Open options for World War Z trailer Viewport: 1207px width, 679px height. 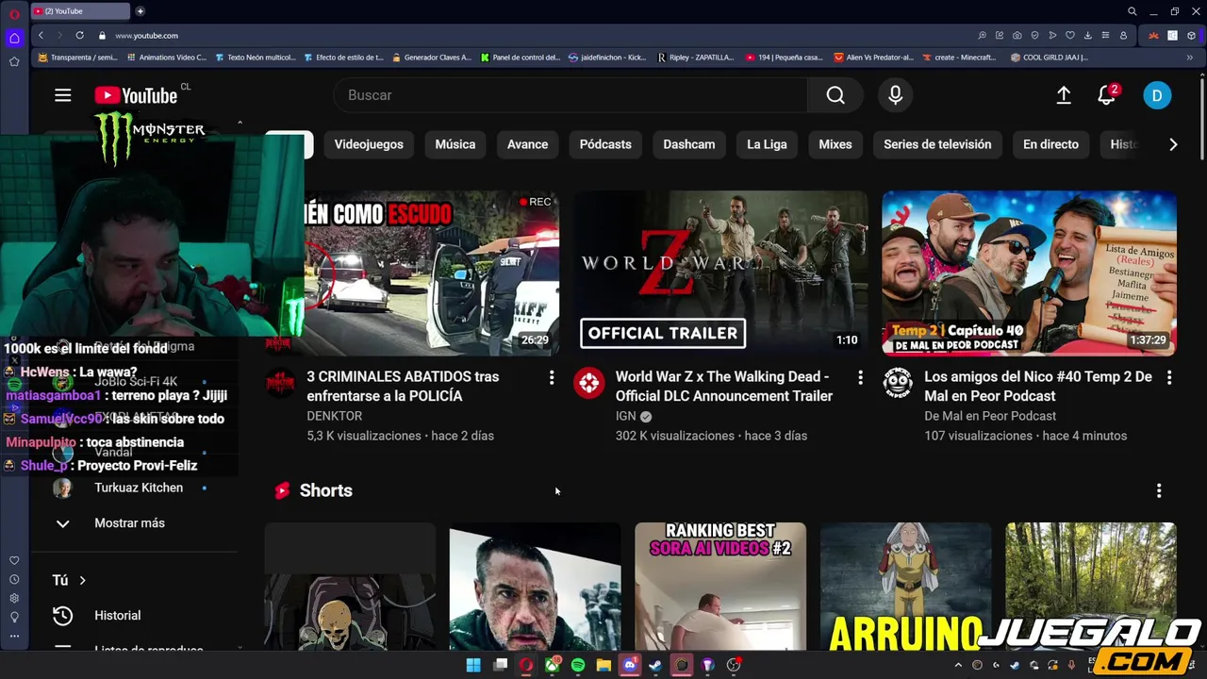tap(860, 377)
